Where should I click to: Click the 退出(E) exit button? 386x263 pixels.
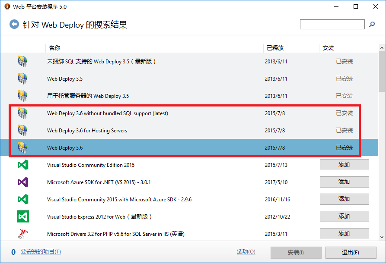pyautogui.click(x=351, y=253)
